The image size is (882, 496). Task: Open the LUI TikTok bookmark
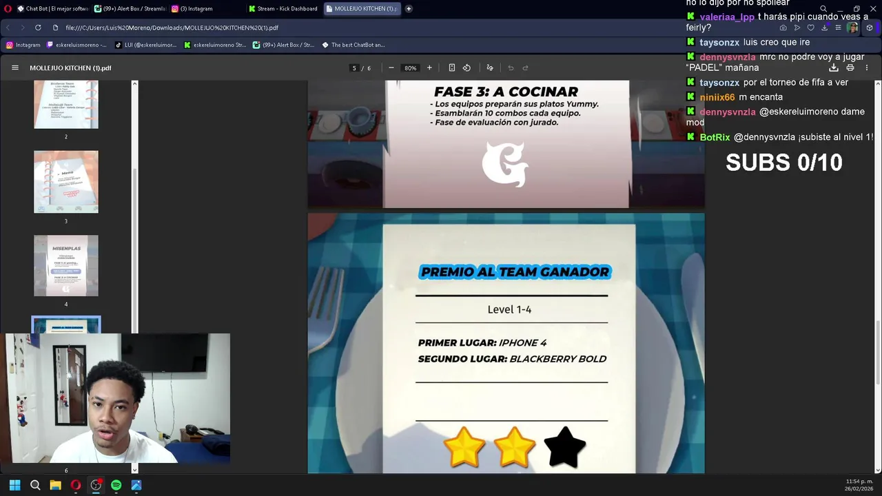tap(145, 45)
